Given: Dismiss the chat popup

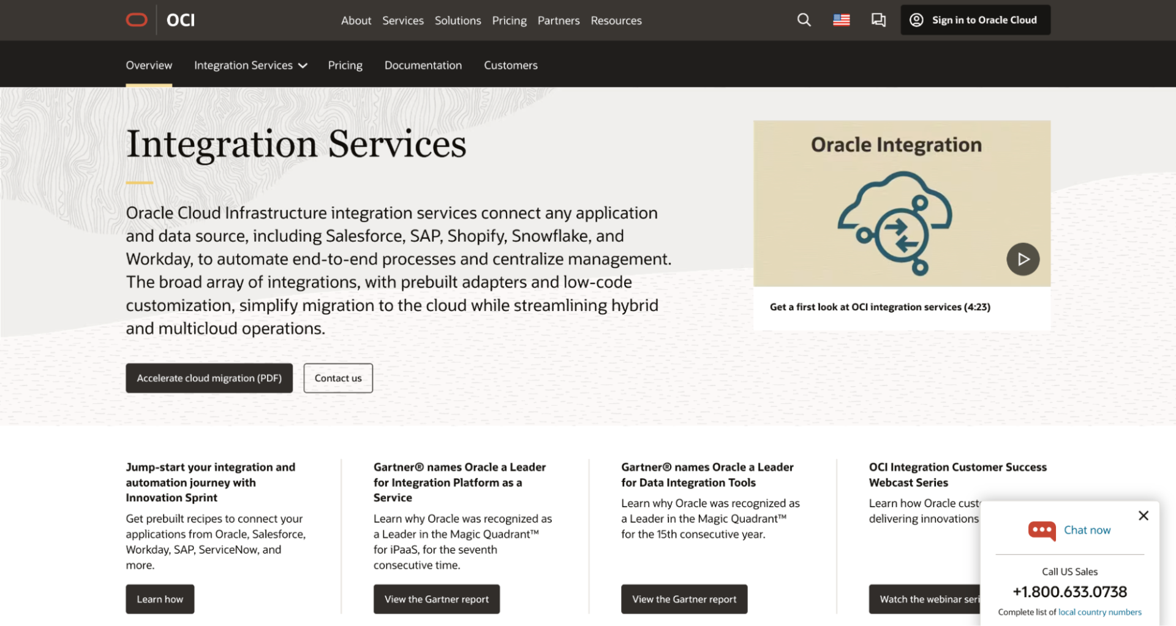Looking at the screenshot, I should point(1143,515).
